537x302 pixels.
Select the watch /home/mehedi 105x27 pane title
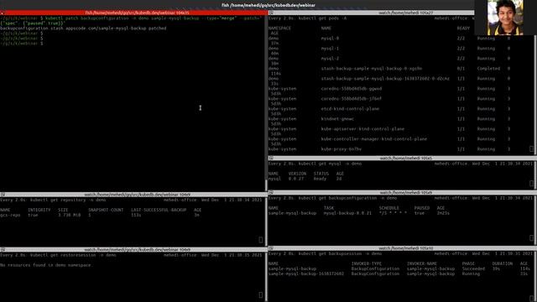[x=405, y=13]
